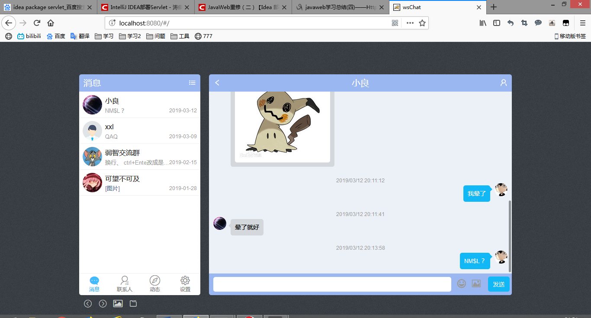Open the 移动版书签 mobile bookmarks
Image resolution: width=591 pixels, height=318 pixels.
click(x=570, y=36)
